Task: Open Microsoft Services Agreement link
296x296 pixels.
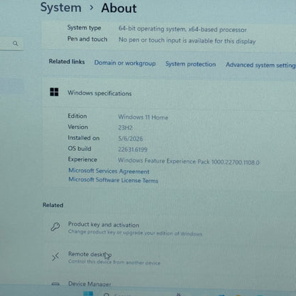Action: click(x=109, y=171)
